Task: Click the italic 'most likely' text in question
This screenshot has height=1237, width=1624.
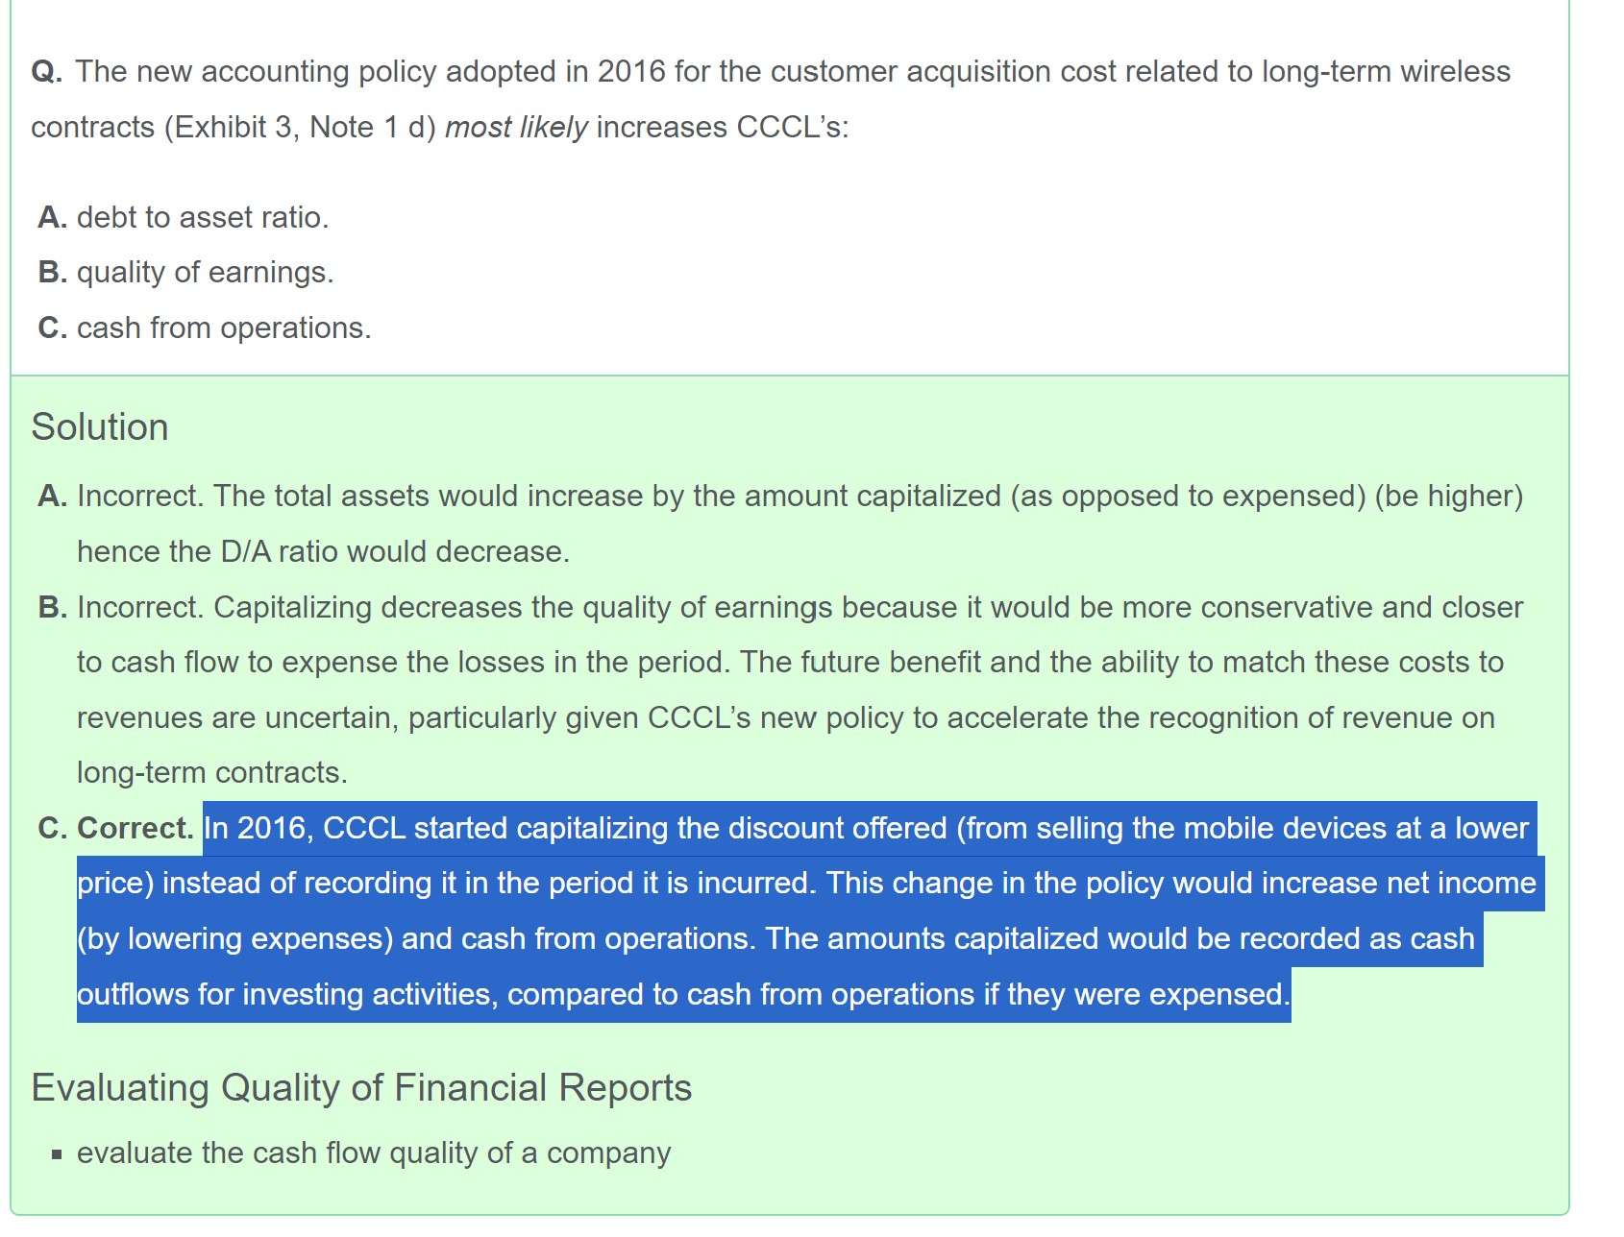Action: [516, 127]
